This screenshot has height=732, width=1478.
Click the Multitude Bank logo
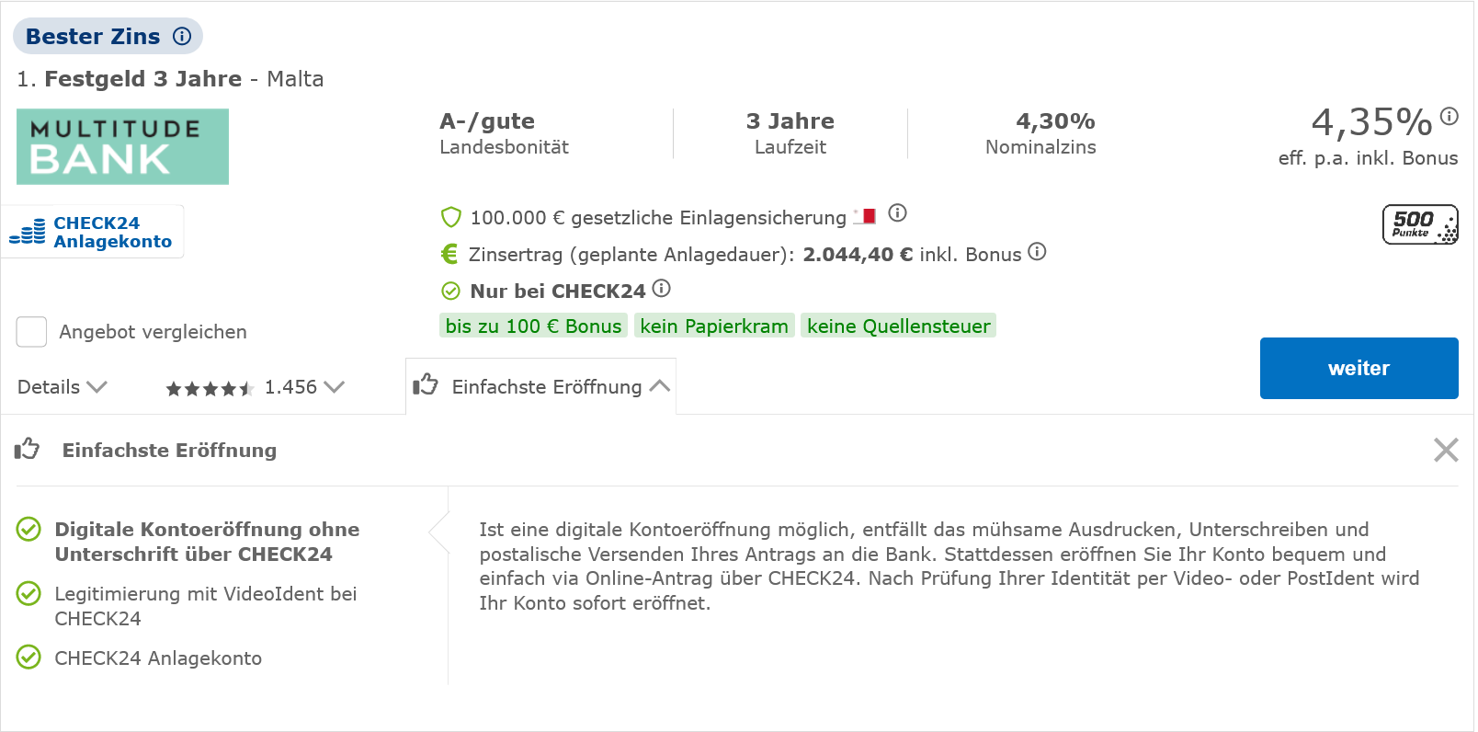122,147
